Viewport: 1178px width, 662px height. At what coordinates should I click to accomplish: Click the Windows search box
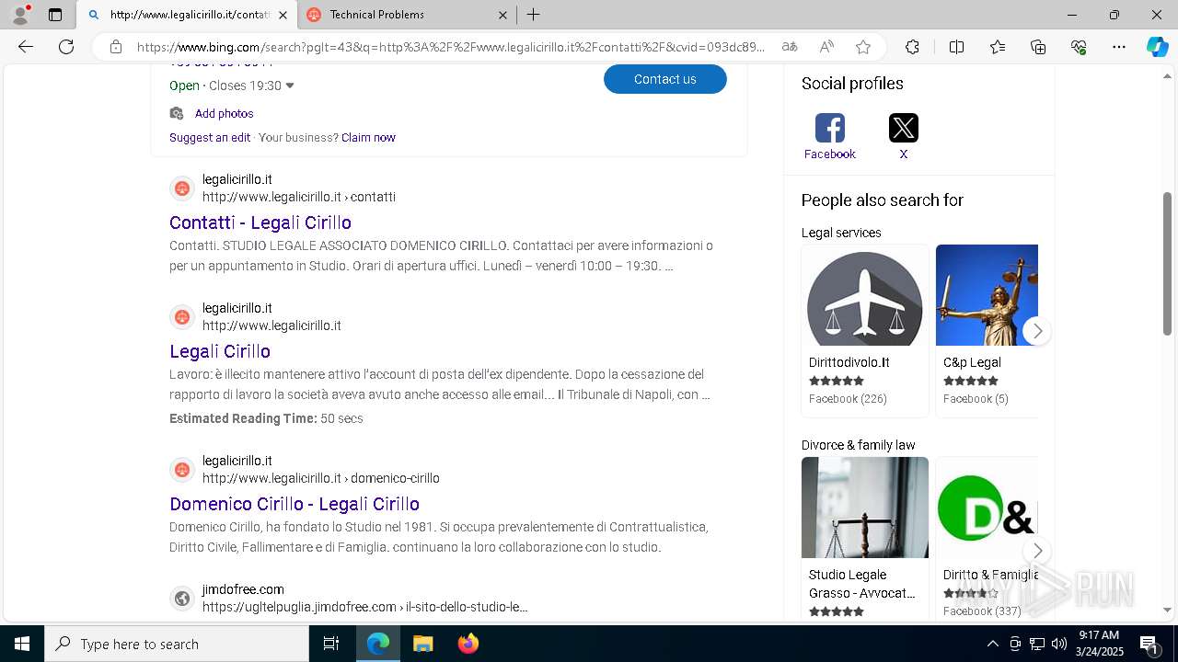point(177,644)
